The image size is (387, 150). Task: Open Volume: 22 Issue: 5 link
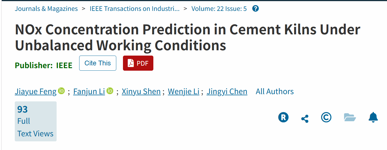[x=219, y=9]
